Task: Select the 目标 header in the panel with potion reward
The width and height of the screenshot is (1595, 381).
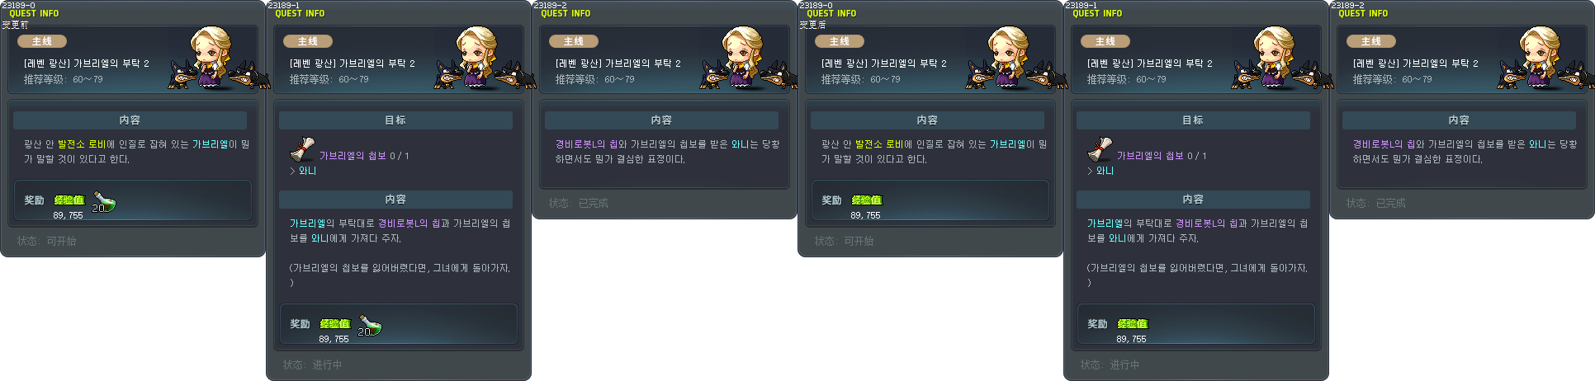Action: pos(395,120)
